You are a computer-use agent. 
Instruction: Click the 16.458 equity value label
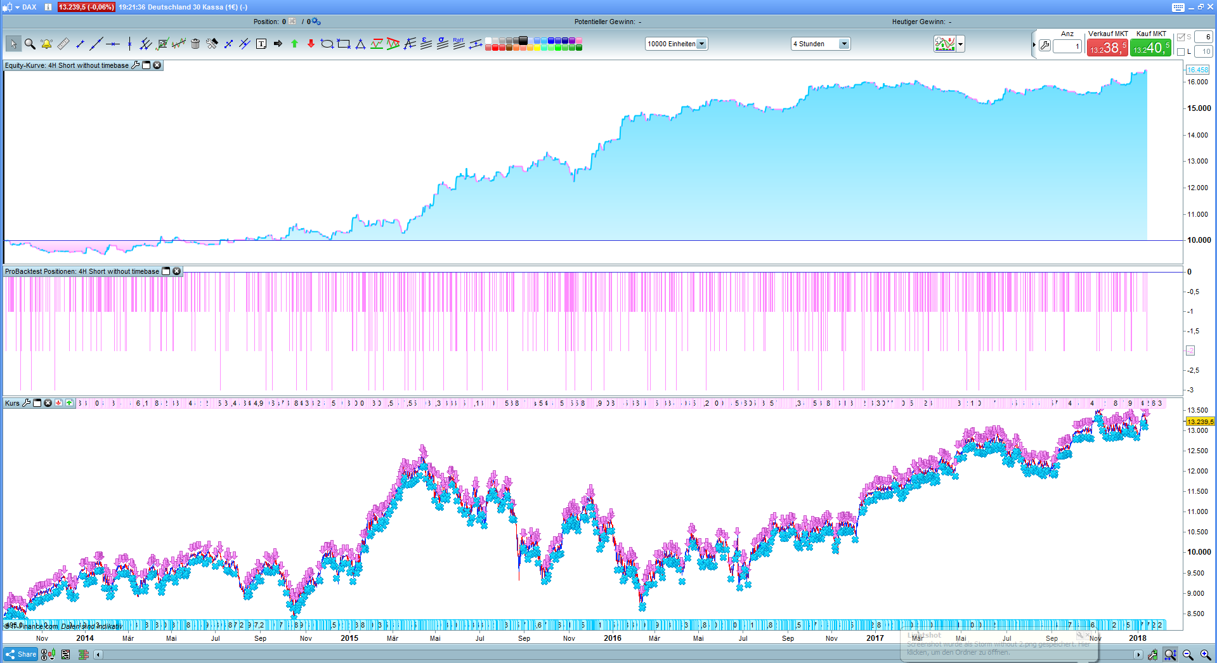tap(1197, 70)
